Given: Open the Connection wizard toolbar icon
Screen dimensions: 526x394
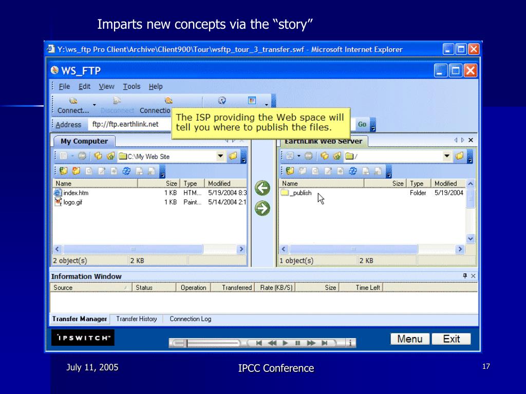Looking at the screenshot, I should pyautogui.click(x=168, y=100).
